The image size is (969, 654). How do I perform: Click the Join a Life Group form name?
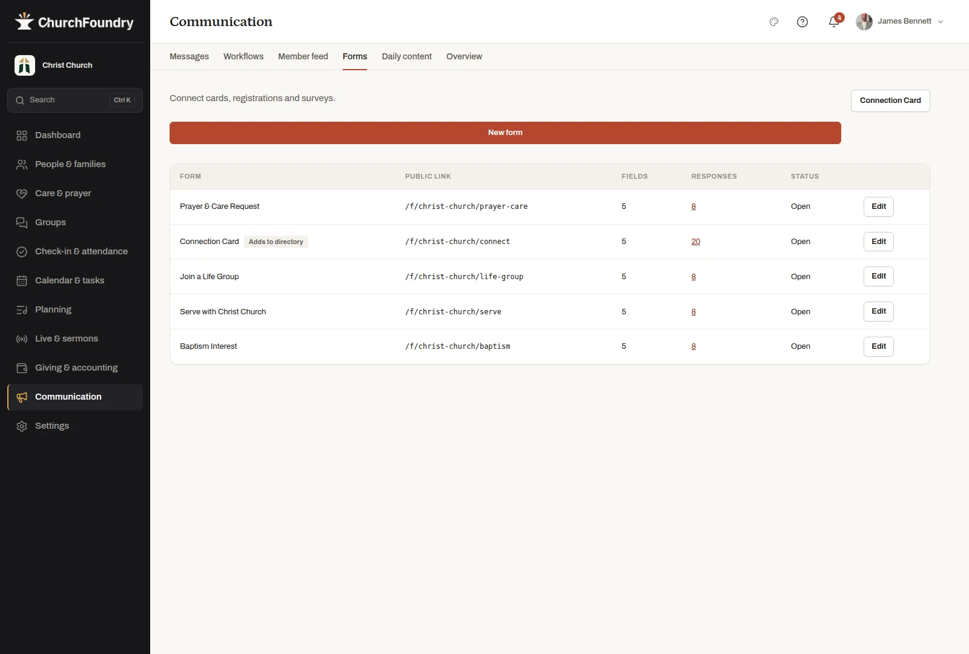pos(209,277)
